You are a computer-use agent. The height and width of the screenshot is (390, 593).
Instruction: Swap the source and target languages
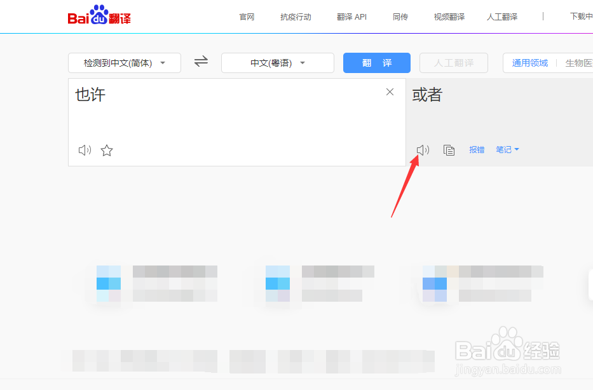201,62
